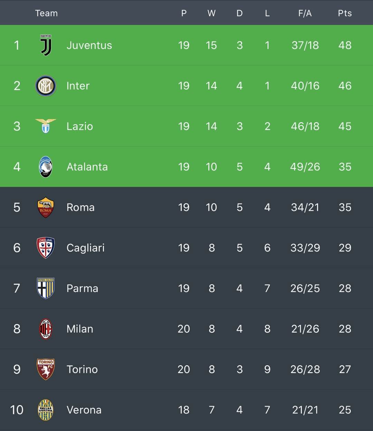Image resolution: width=373 pixels, height=431 pixels.
Task: Tap the Hellas Verona badge
Action: (x=46, y=410)
